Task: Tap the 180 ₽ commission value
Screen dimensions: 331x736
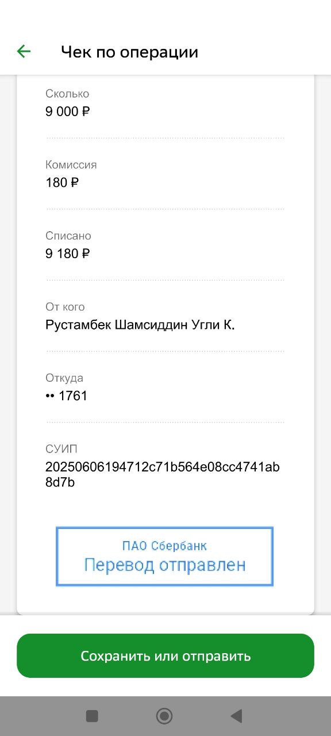Action: coord(62,183)
